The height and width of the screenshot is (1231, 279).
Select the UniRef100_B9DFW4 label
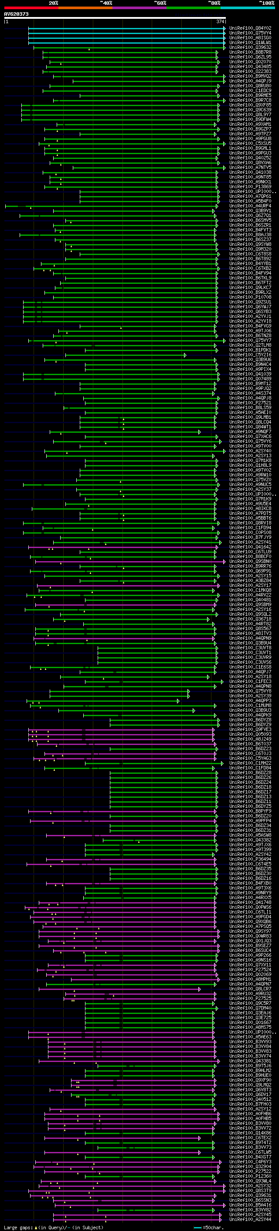pos(250,120)
